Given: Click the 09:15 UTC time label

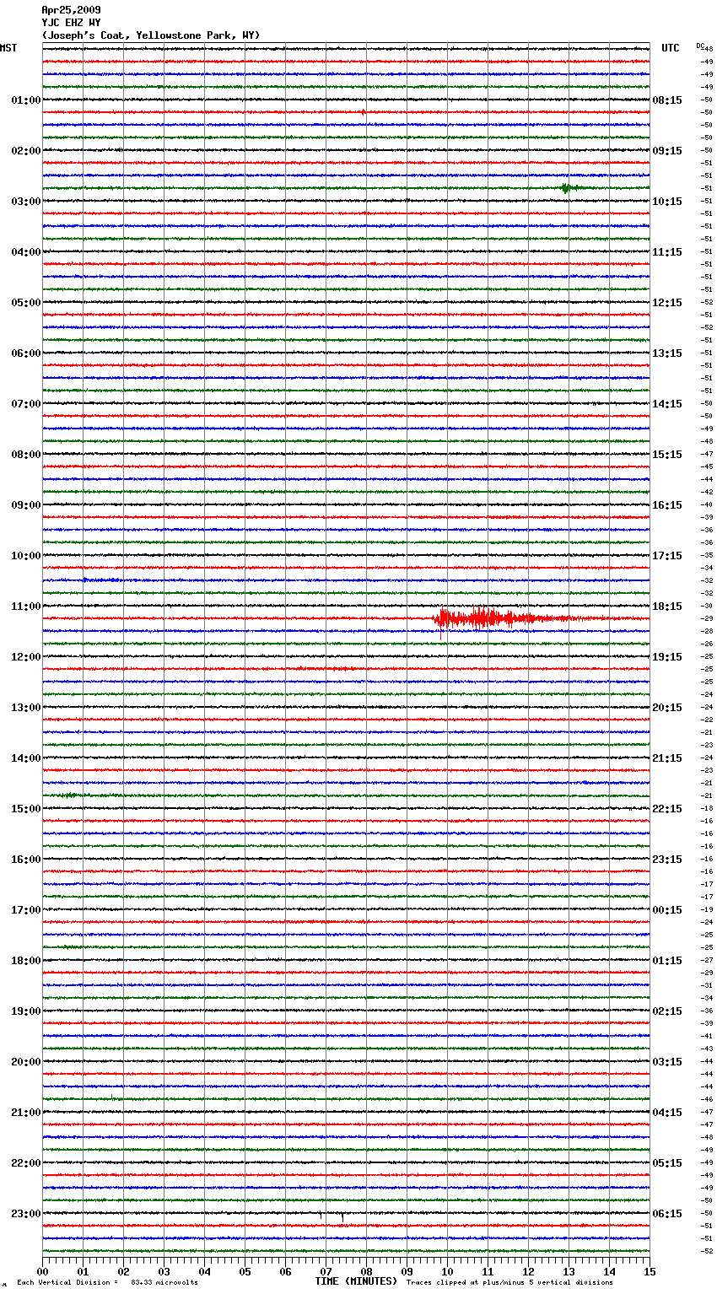Looking at the screenshot, I should pyautogui.click(x=667, y=151).
